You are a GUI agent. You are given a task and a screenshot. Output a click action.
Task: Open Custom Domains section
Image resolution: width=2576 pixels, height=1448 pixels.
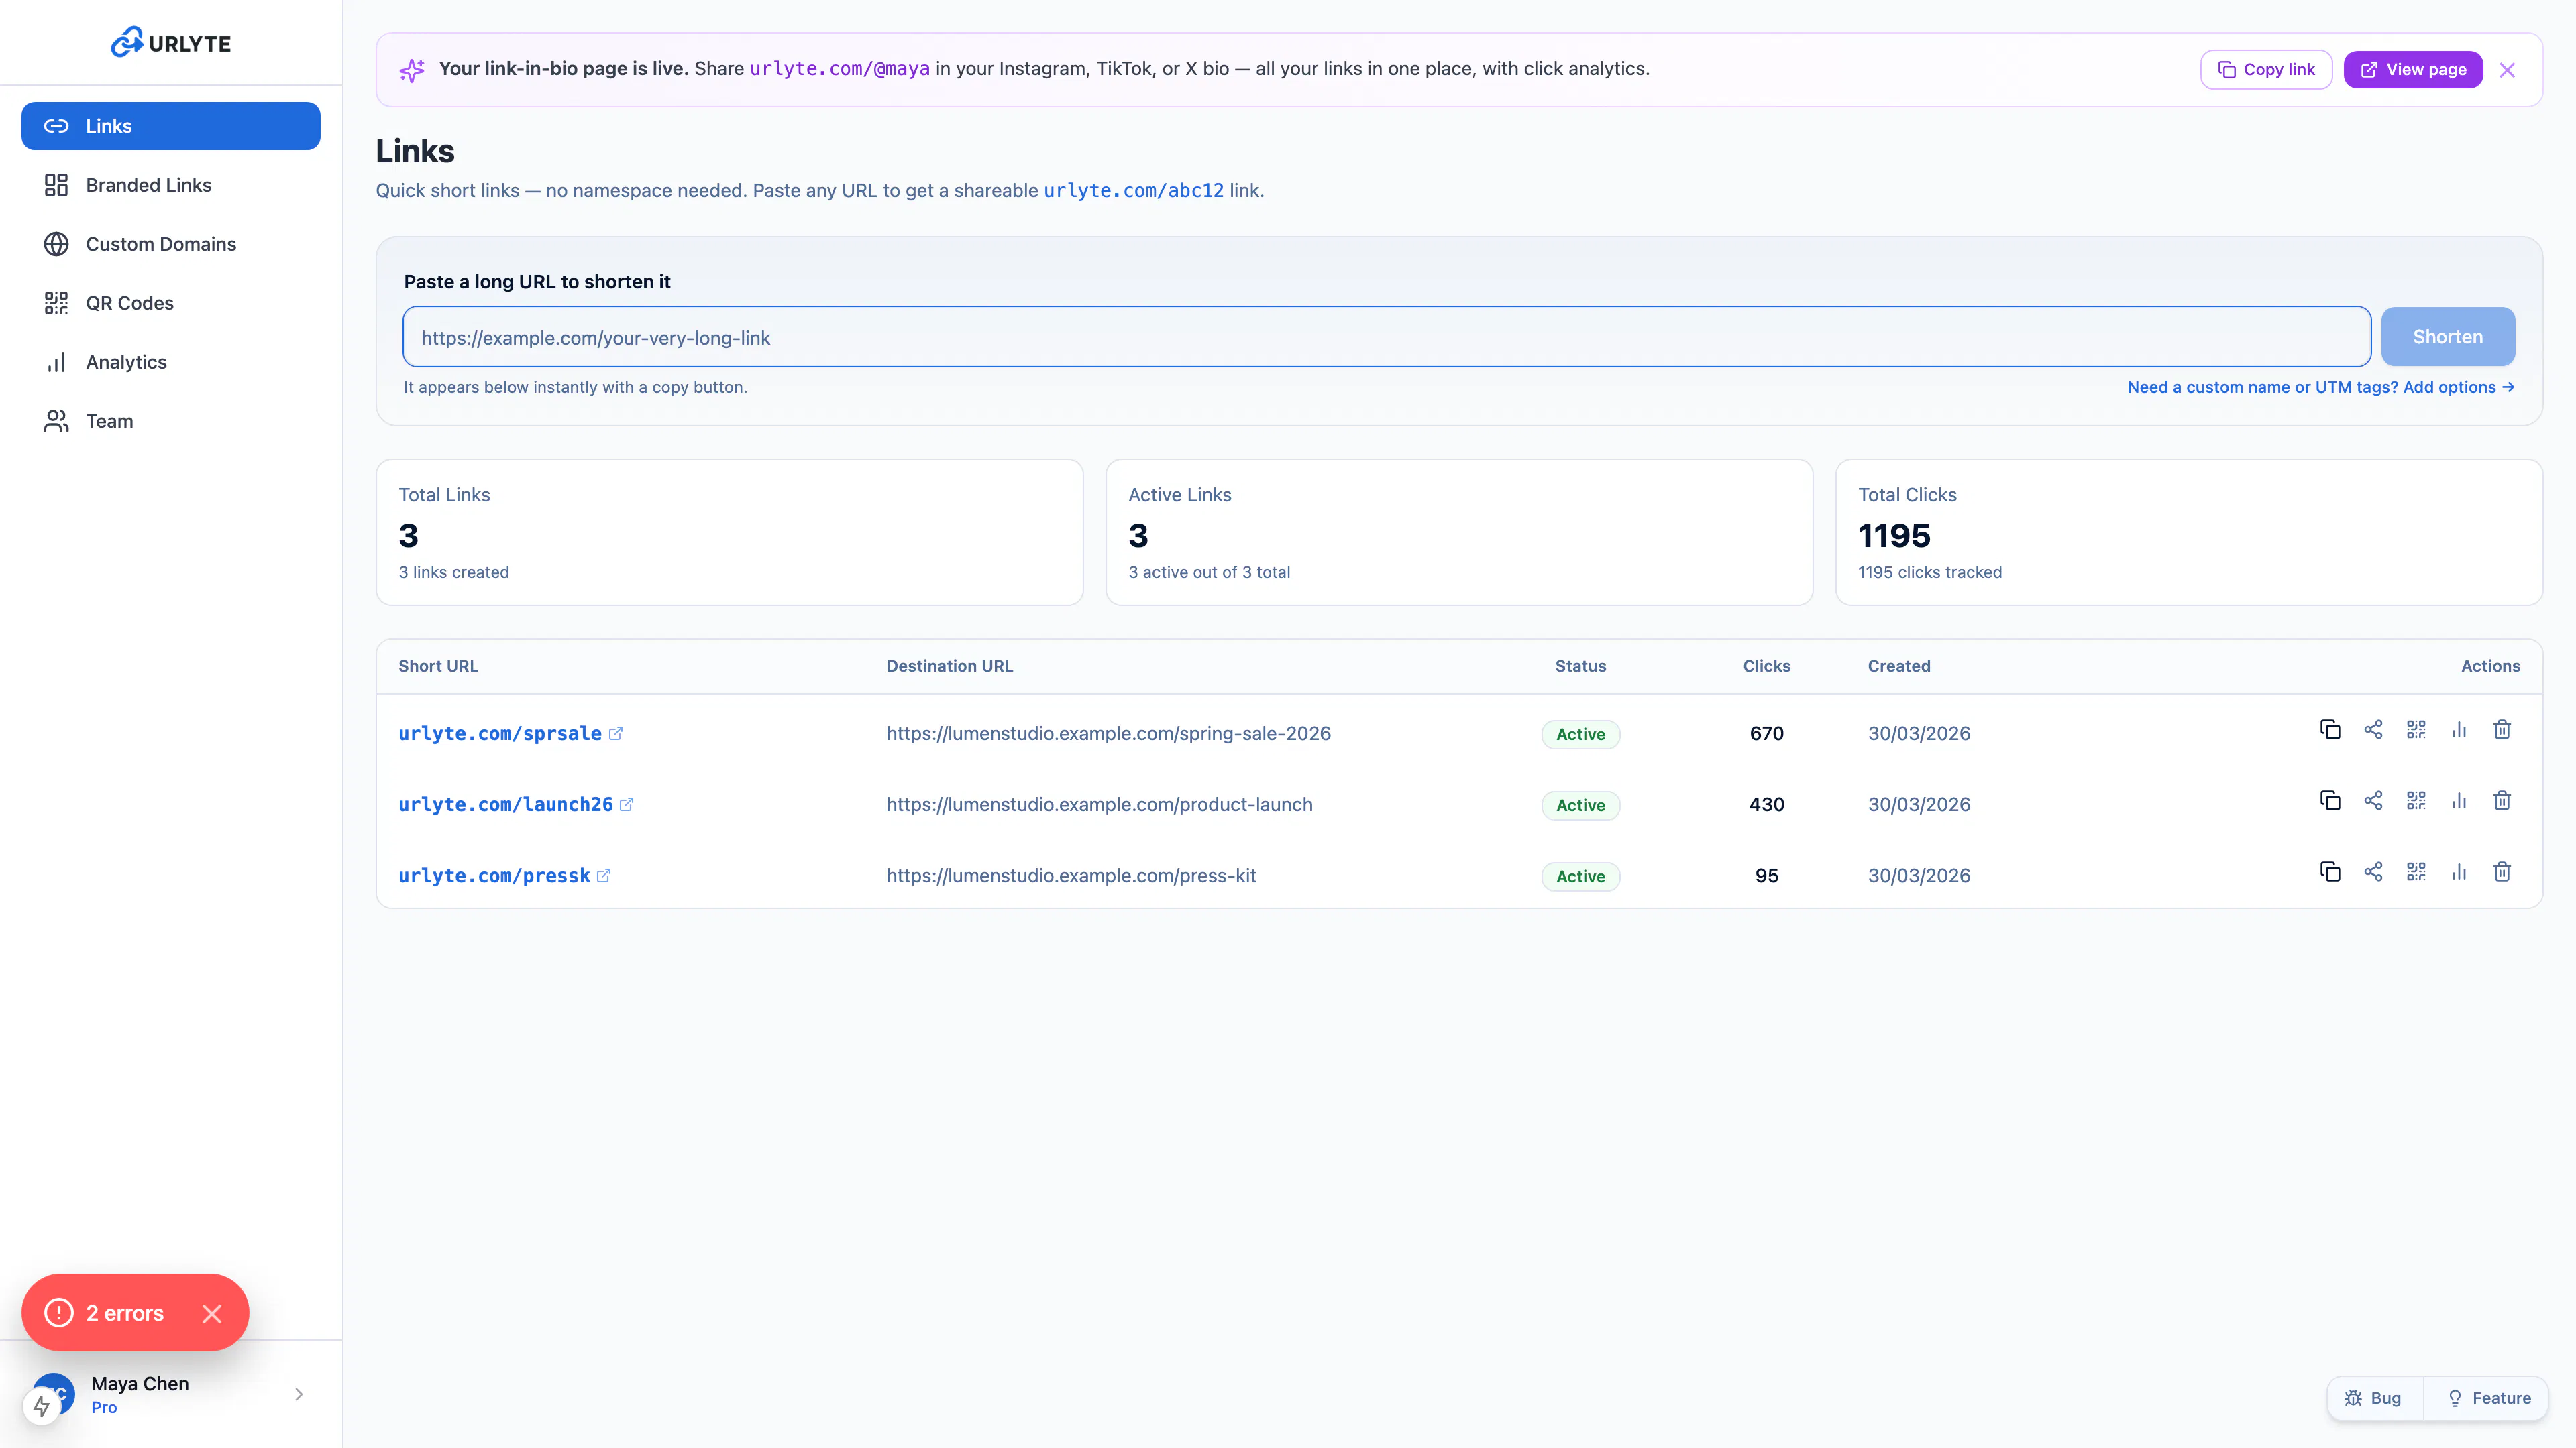pyautogui.click(x=171, y=244)
